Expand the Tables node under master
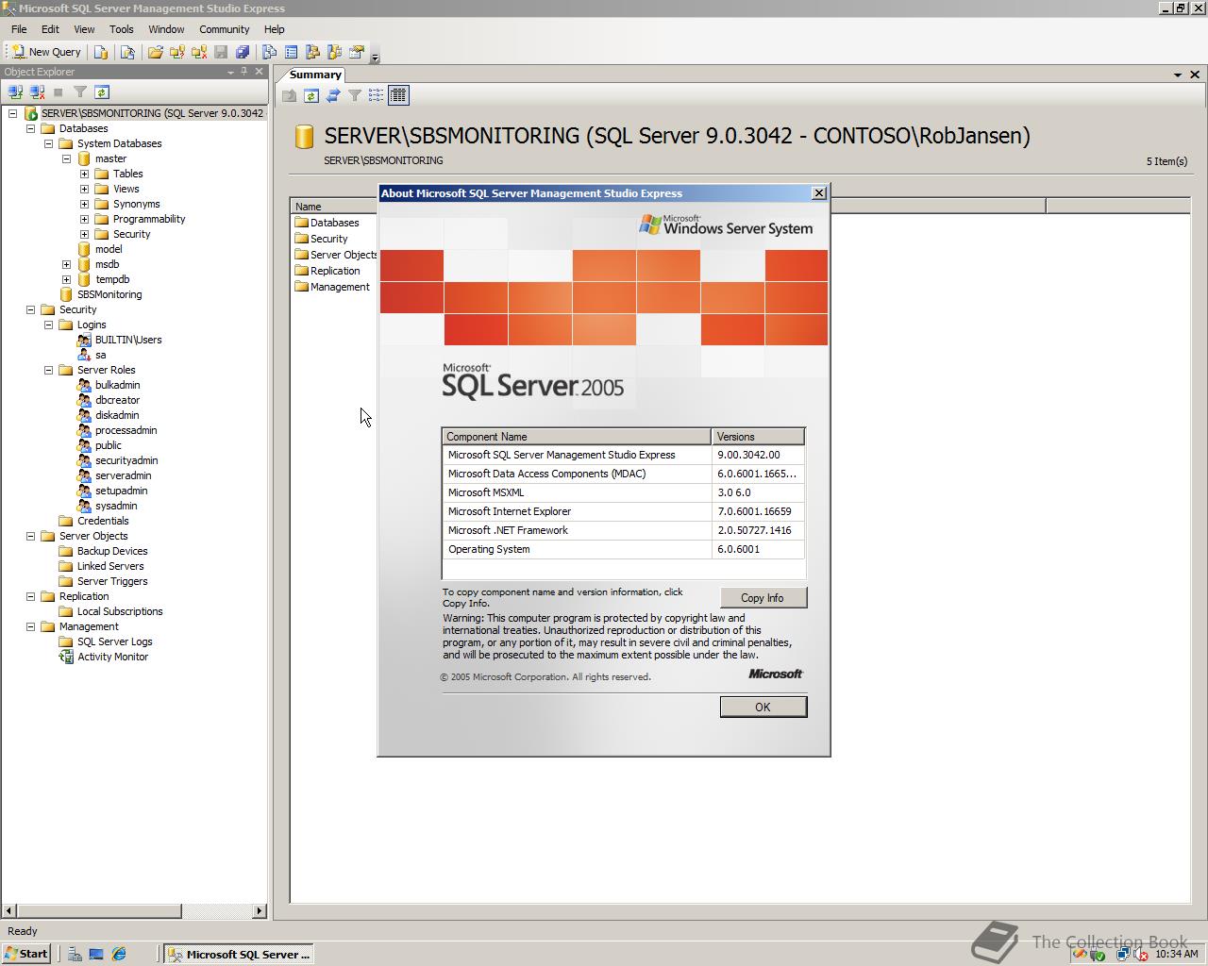1208x966 pixels. (85, 174)
